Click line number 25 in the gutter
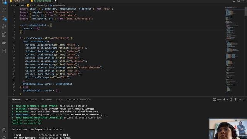This screenshot has height=139, width=247. [14, 87]
